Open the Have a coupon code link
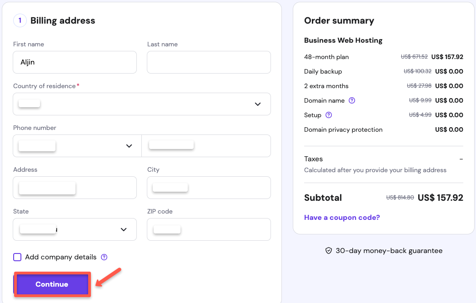 [x=342, y=218]
